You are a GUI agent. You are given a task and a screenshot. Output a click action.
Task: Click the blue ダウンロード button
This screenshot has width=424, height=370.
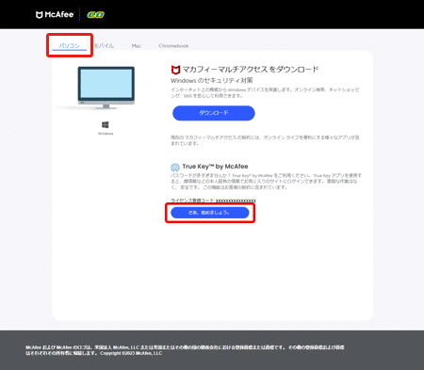tap(214, 113)
